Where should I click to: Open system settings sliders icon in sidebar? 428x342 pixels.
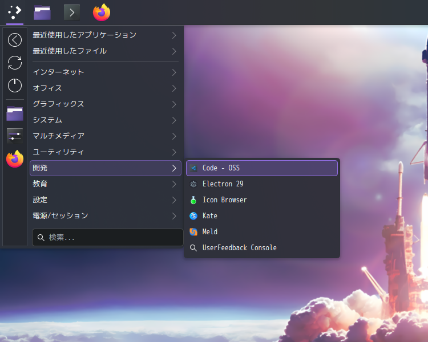pos(15,136)
